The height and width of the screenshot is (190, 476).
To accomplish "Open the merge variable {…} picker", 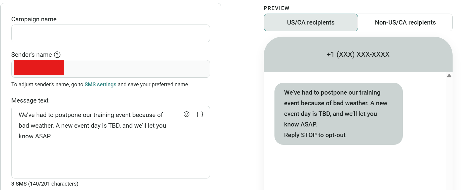I will pos(200,114).
